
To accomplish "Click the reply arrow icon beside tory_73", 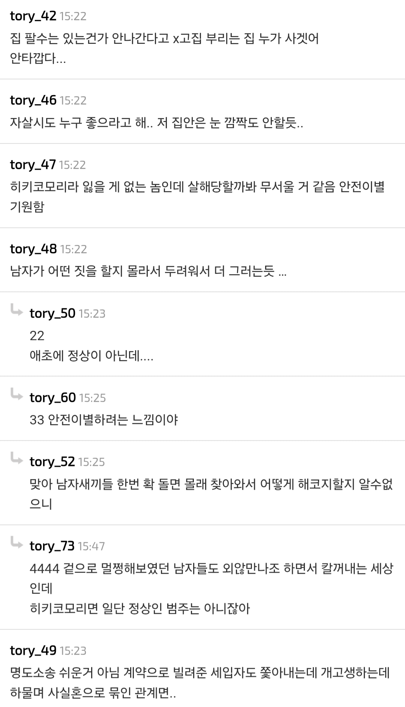I will coord(16,543).
